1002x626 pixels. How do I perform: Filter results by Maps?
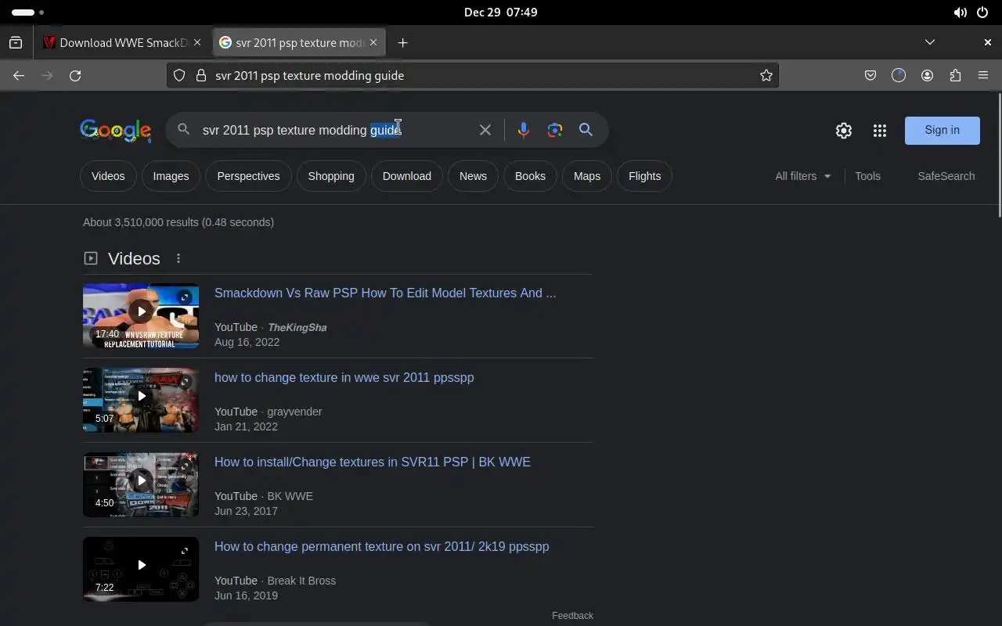click(x=587, y=176)
